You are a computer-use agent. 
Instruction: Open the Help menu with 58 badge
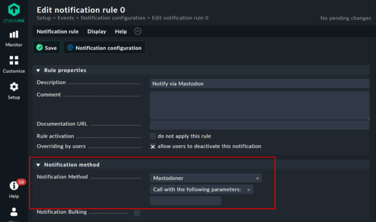coord(14,189)
